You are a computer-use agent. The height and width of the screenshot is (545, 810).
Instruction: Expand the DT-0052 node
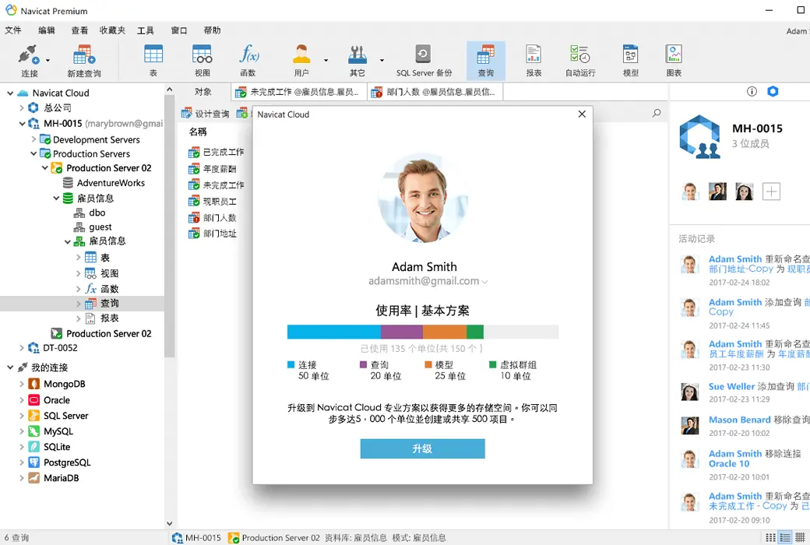pyautogui.click(x=22, y=348)
